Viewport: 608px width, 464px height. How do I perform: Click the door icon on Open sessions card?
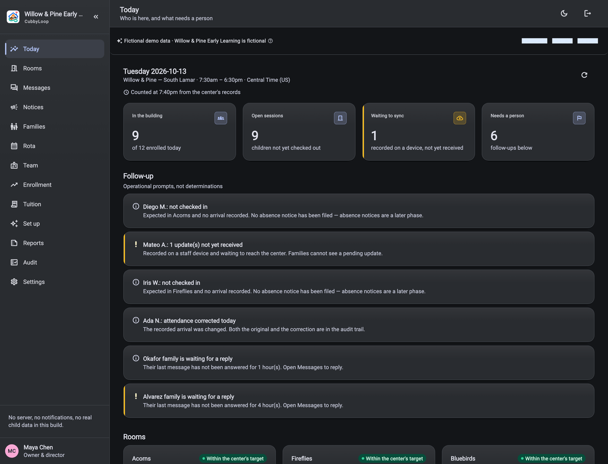[340, 118]
